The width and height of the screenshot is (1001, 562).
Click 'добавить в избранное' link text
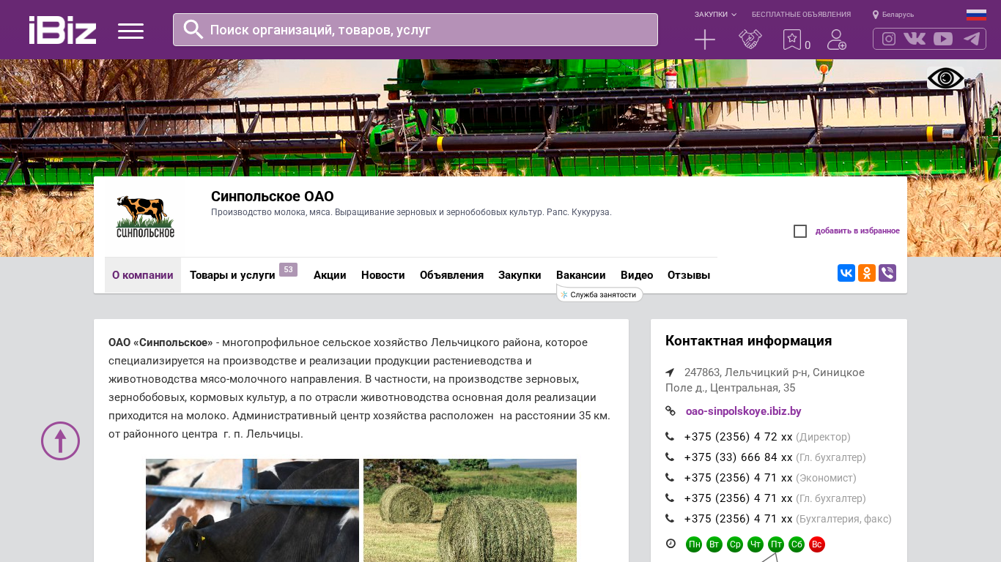(857, 231)
